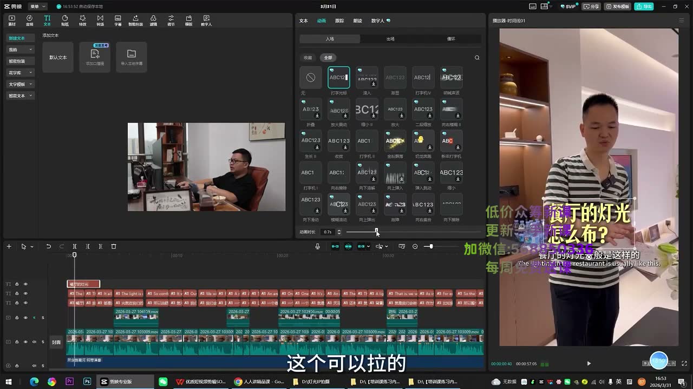Select the 无 no-animation preset
This screenshot has height=389, width=693.
click(x=311, y=78)
